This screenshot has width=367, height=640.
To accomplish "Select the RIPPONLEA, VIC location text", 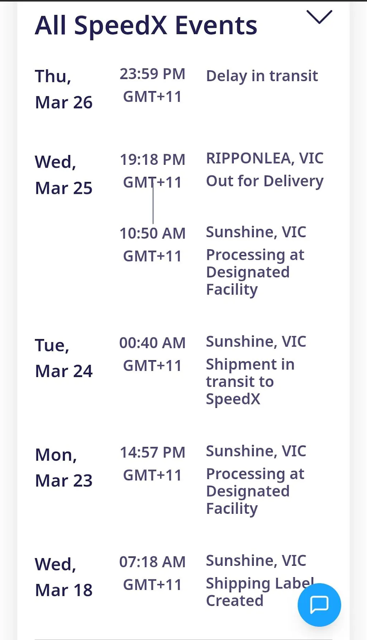I will [x=264, y=158].
